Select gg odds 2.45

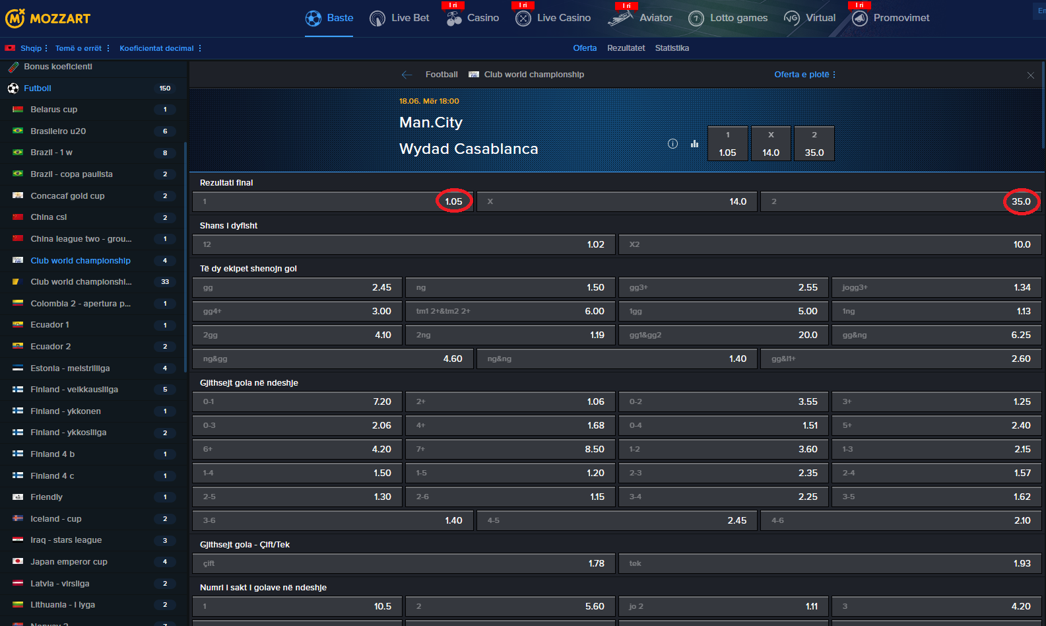[x=297, y=287]
